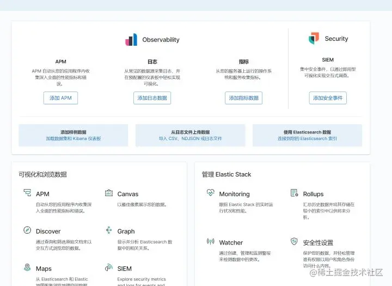Click the Canvas description 以最佳像素展示您的数据

[142, 204]
